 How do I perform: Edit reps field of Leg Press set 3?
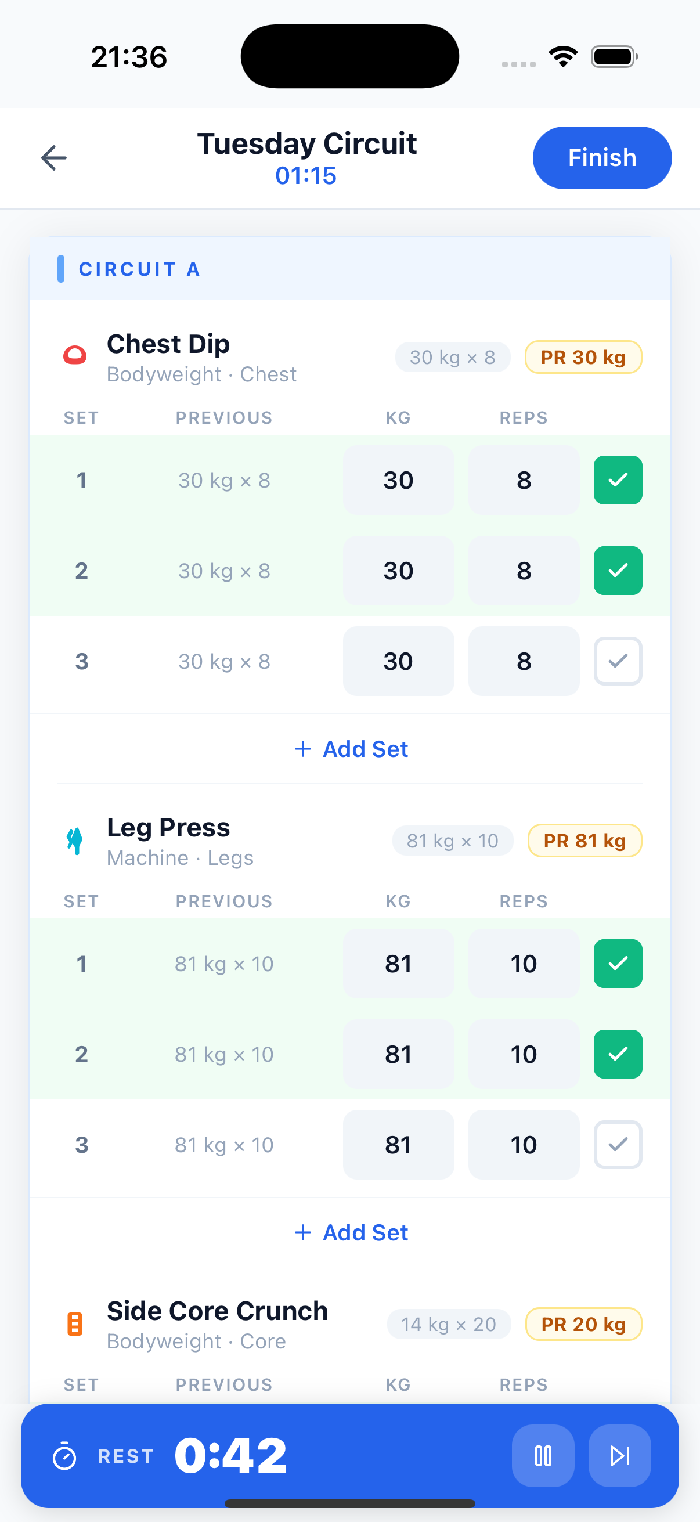point(524,1145)
